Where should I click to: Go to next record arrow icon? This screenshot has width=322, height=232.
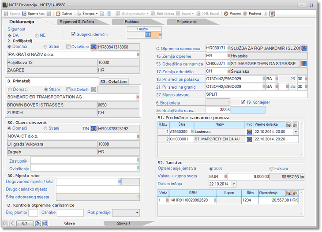[x=38, y=223]
